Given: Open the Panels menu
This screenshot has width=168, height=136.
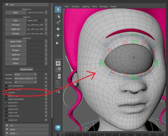Looking at the screenshot, I should click(x=113, y=7).
